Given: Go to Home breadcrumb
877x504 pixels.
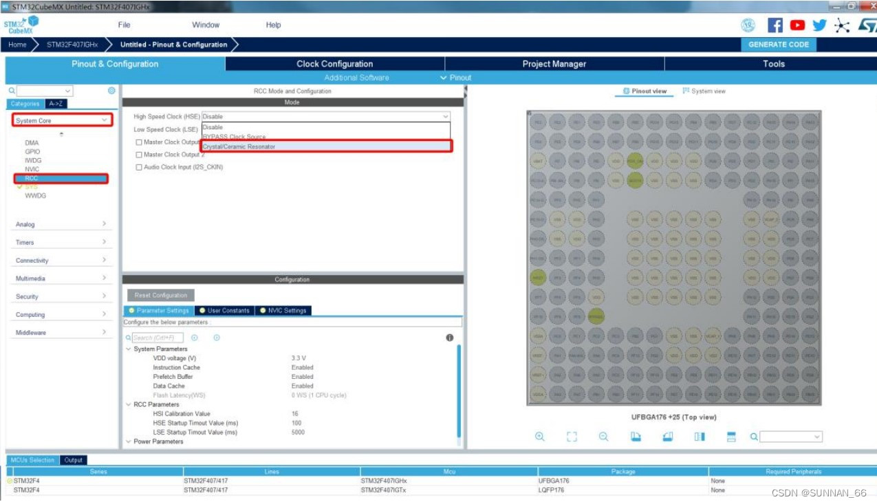Looking at the screenshot, I should pyautogui.click(x=17, y=45).
